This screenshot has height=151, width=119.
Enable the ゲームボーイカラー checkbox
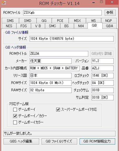(15, 122)
